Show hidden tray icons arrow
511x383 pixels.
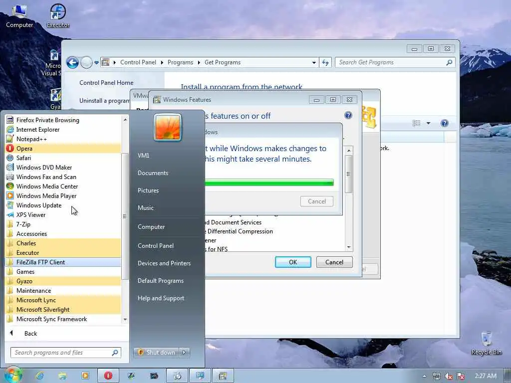tap(424, 376)
